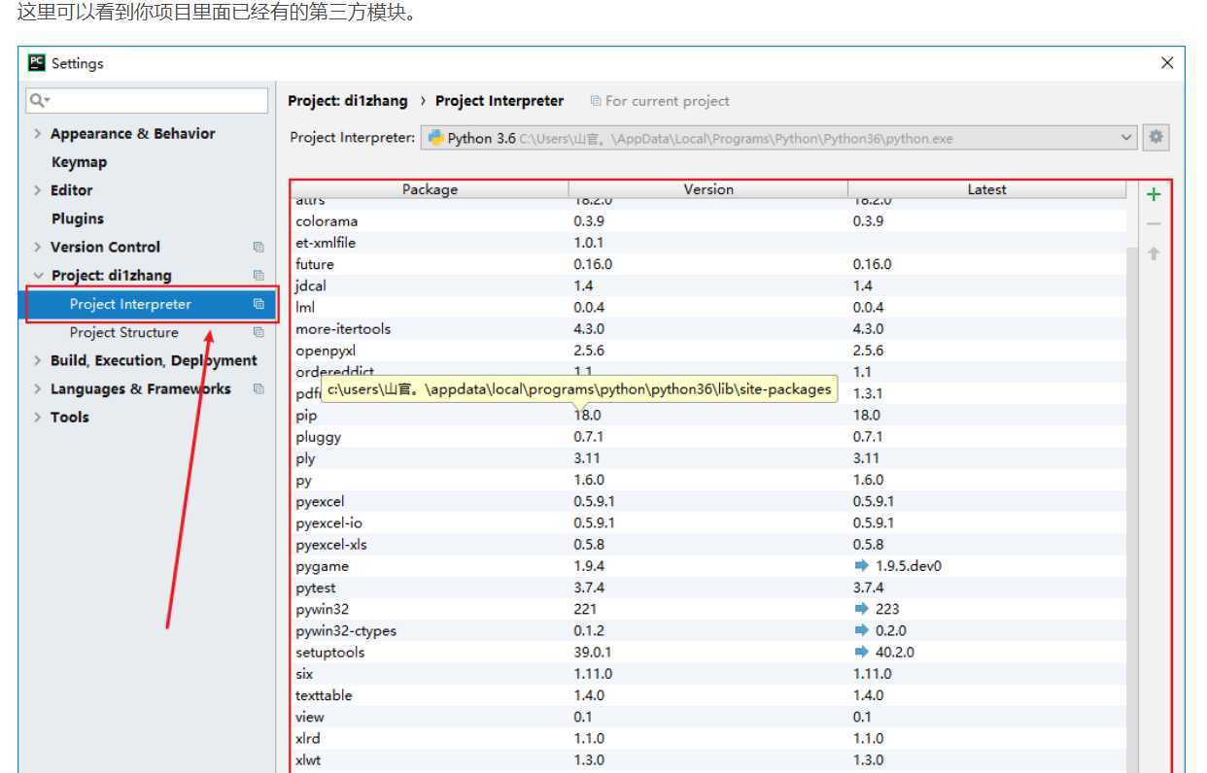Viewport: 1207px width, 773px height.
Task: Click the per-project icon beside Languages & Frameworks
Action: click(259, 388)
